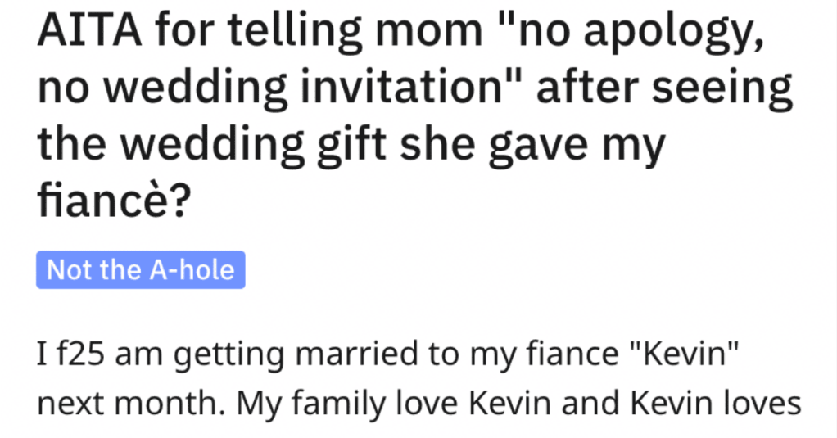The height and width of the screenshot is (438, 837).
Task: Click the word "fiancè?" ending the title
Action: (114, 201)
